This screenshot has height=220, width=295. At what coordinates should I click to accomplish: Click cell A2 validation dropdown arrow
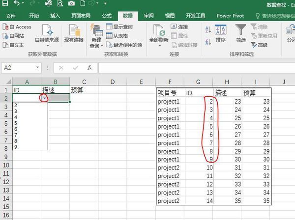(45, 98)
